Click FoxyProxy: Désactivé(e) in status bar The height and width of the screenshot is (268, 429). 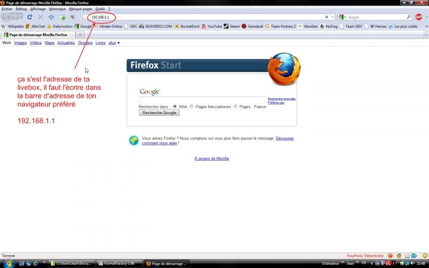pyautogui.click(x=365, y=256)
